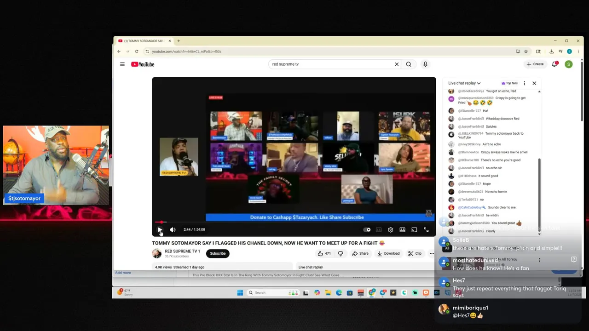Open the Create button menu
The image size is (589, 331).
pos(535,64)
